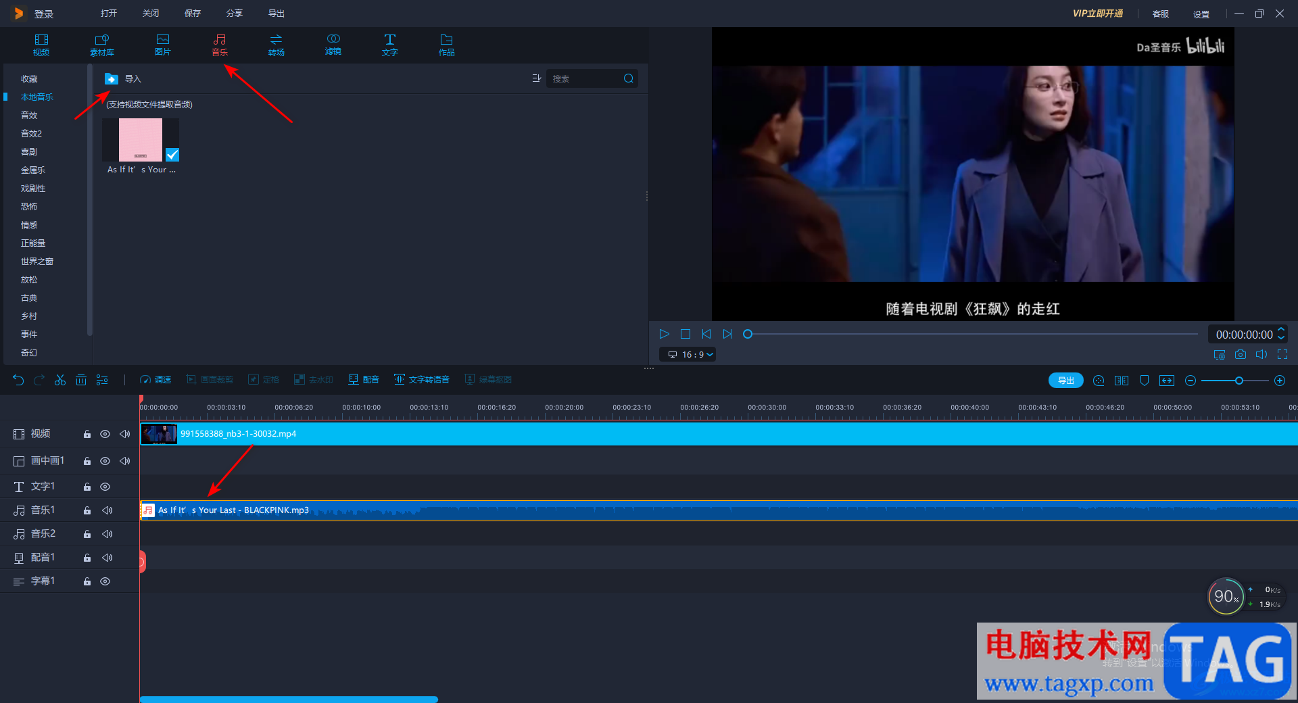The height and width of the screenshot is (703, 1298).
Task: Toggle the checkmark on the As If It's Your music thumbnail
Action: (x=172, y=155)
